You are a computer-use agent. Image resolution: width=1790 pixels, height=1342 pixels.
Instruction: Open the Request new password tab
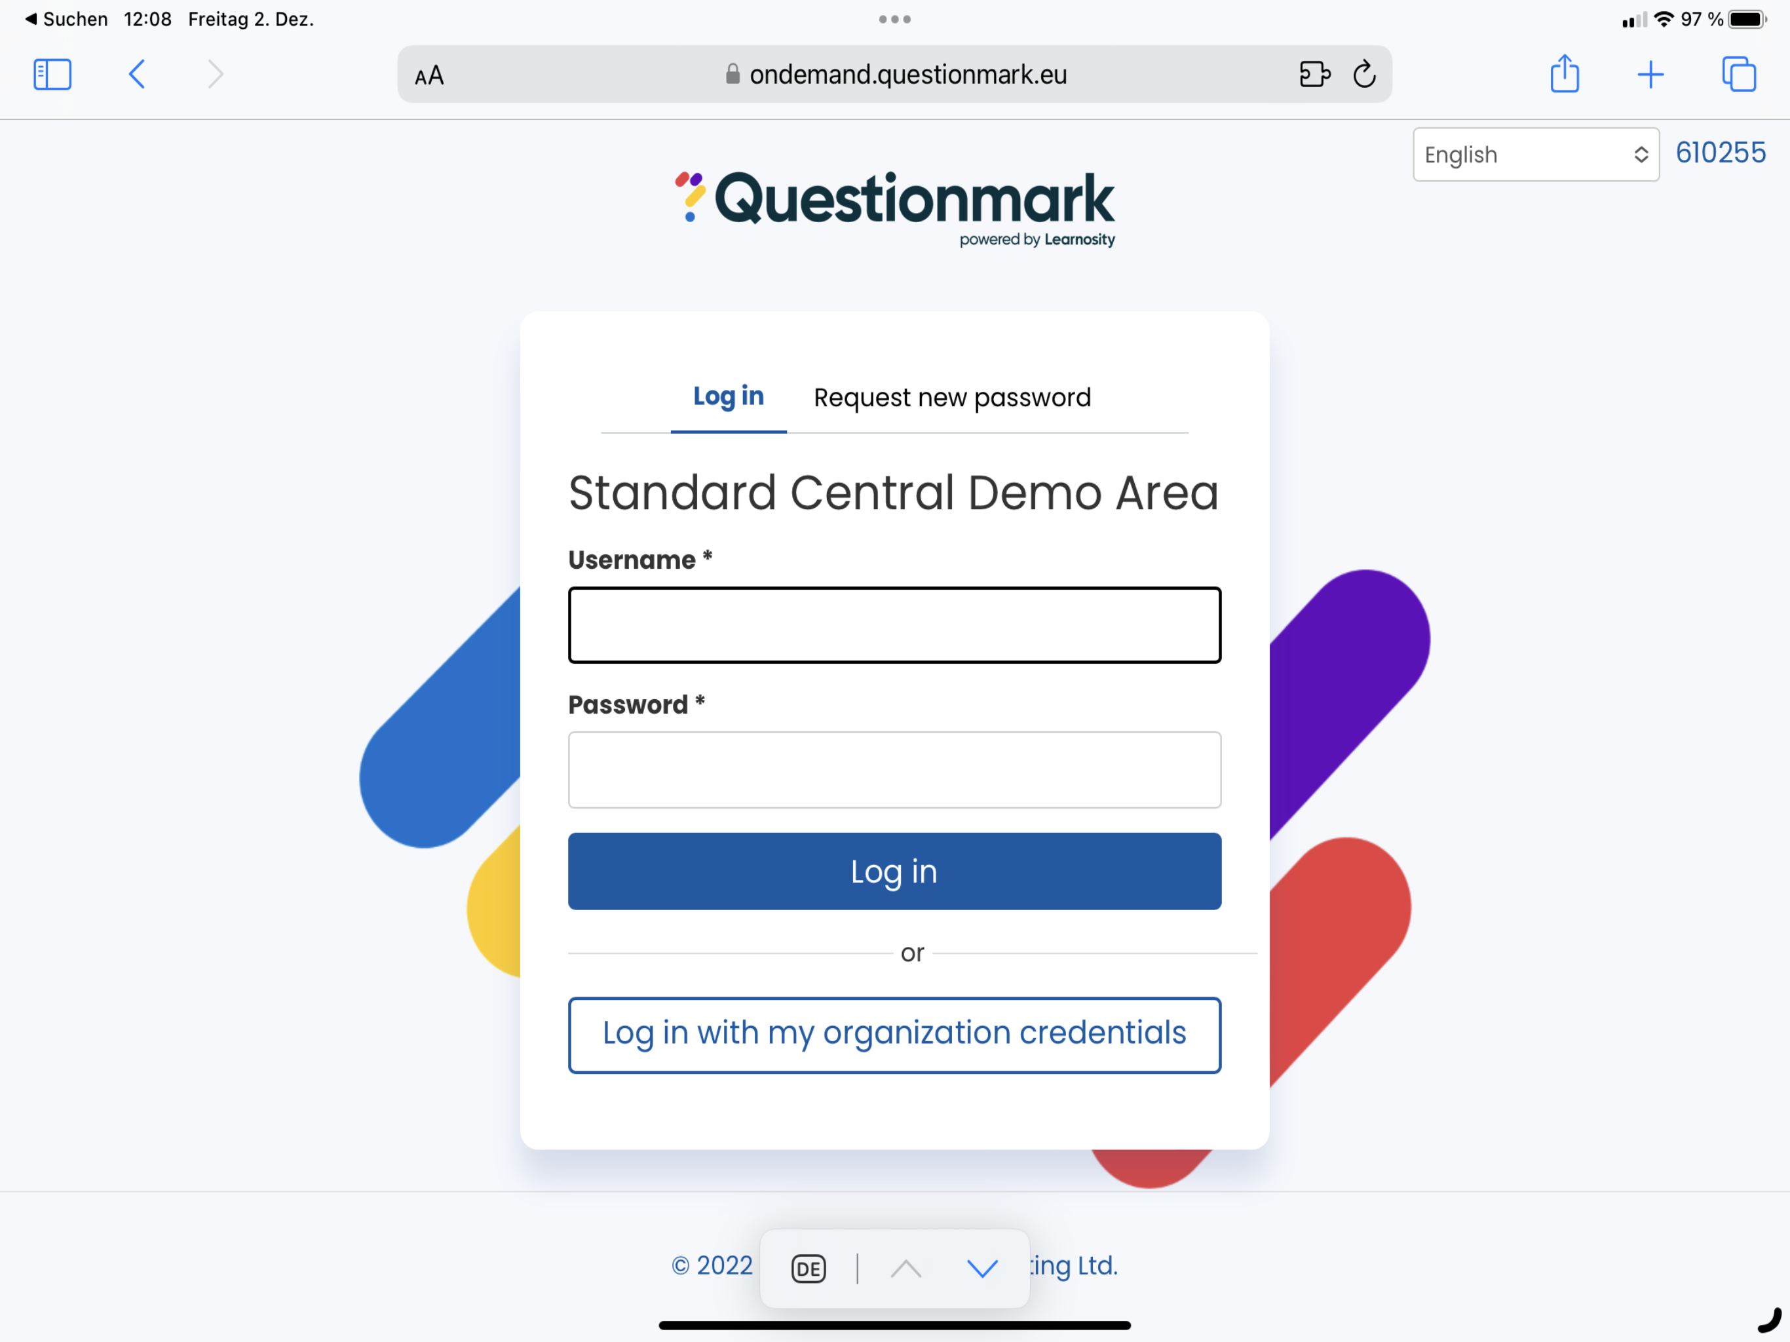click(953, 397)
